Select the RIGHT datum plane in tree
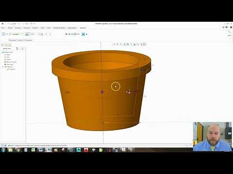 7,55
